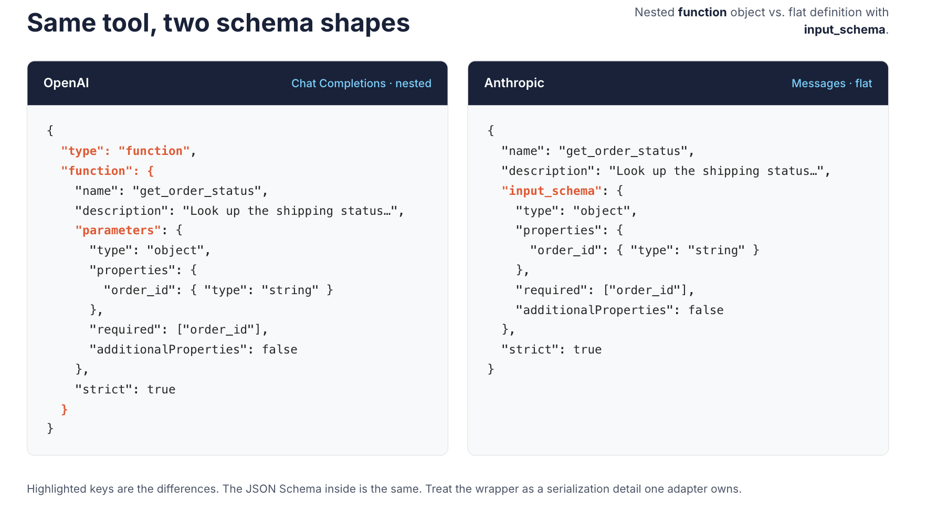The width and height of the screenshot is (927, 520).
Task: Click the highlighted "input_schema" key
Action: point(552,191)
